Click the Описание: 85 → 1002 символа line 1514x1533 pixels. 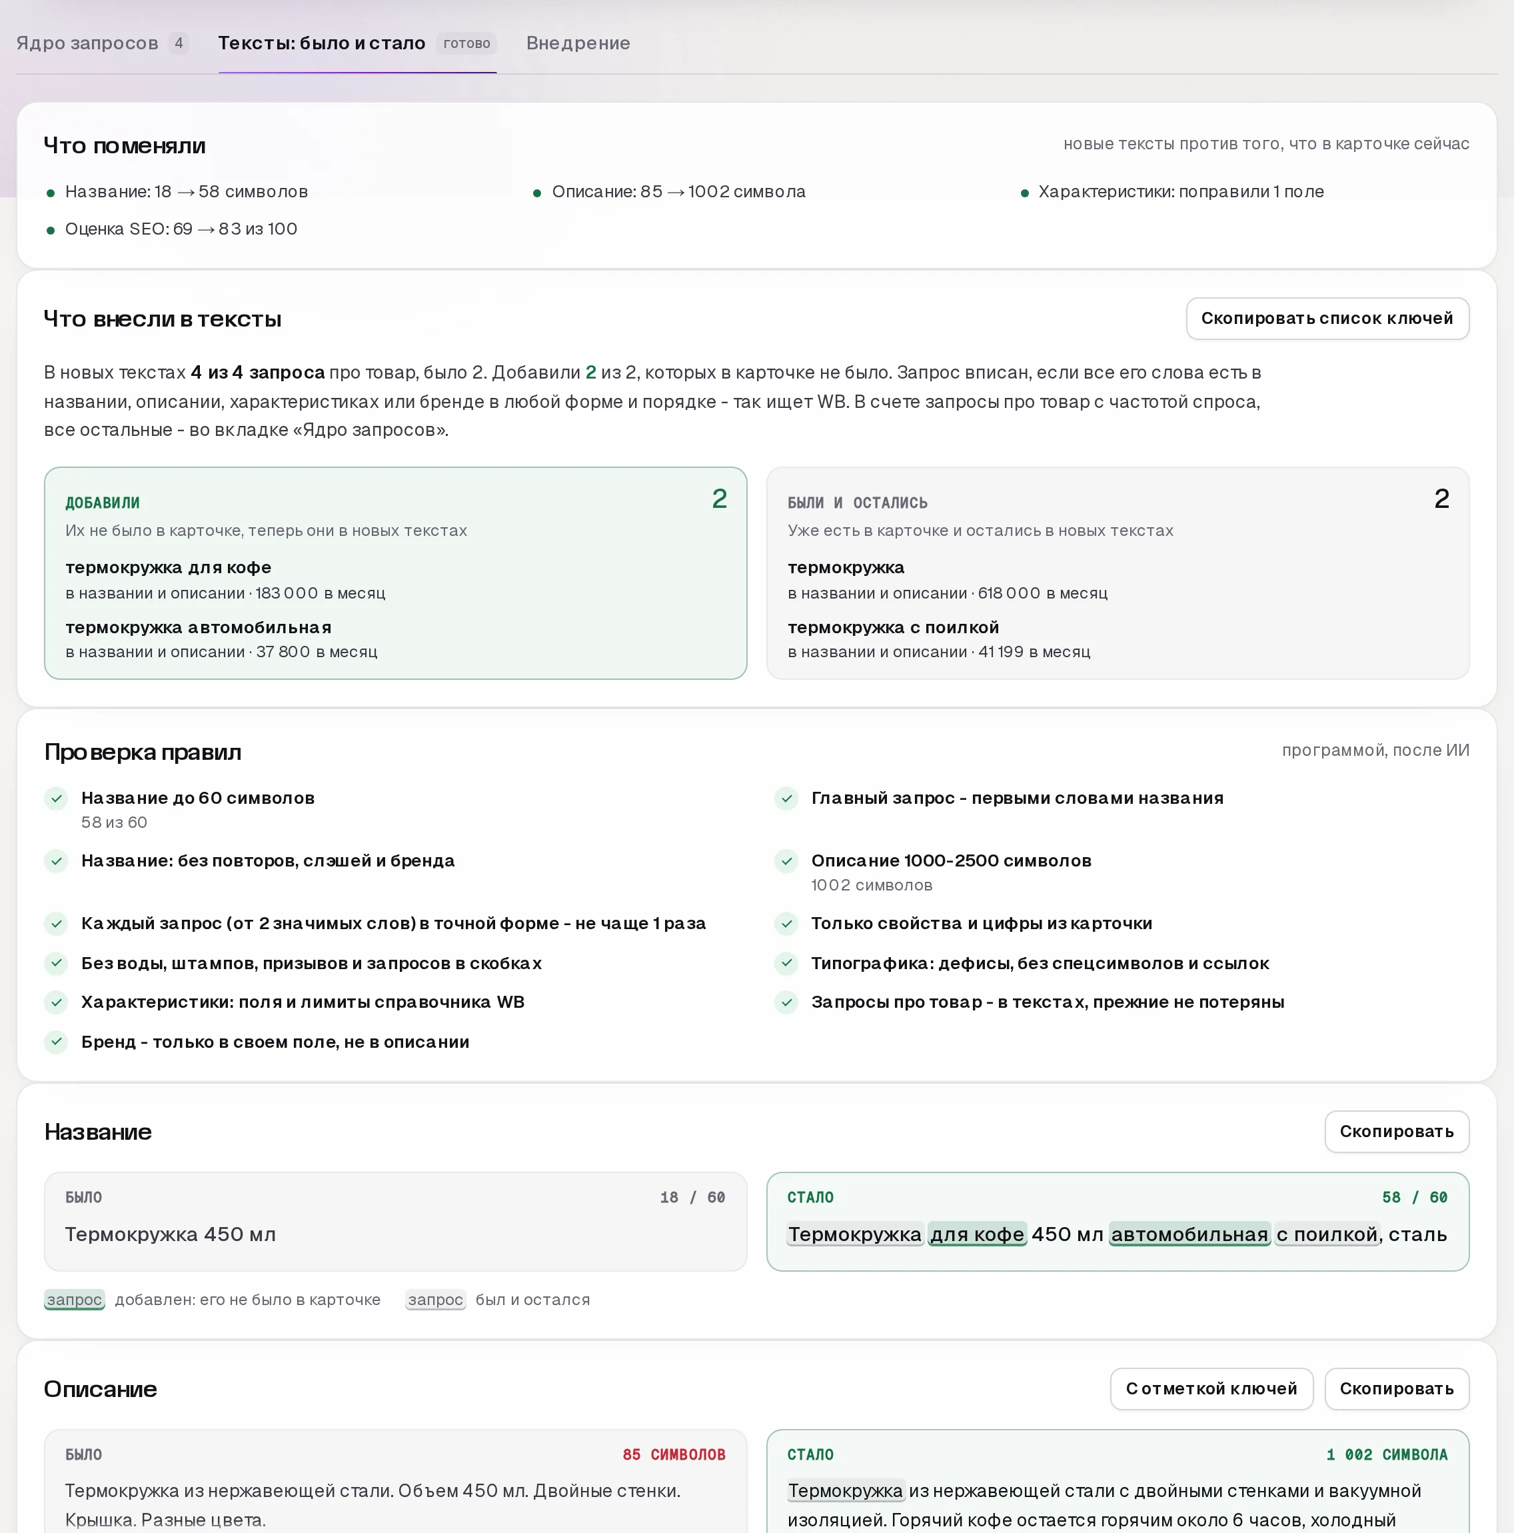pos(678,192)
